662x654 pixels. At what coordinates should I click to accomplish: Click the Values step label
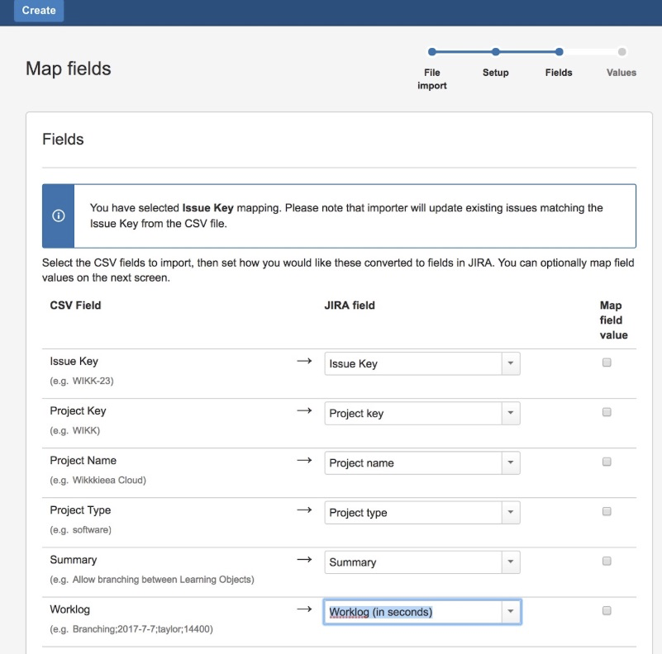[x=622, y=73]
